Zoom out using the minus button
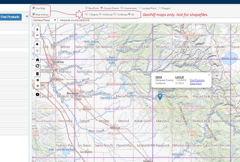Viewport: 240px width, 162px height. coord(37,35)
